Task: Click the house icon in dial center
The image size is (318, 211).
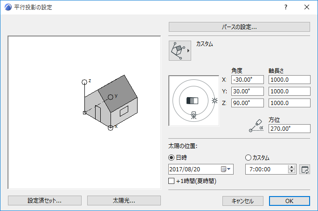Action: (192, 100)
